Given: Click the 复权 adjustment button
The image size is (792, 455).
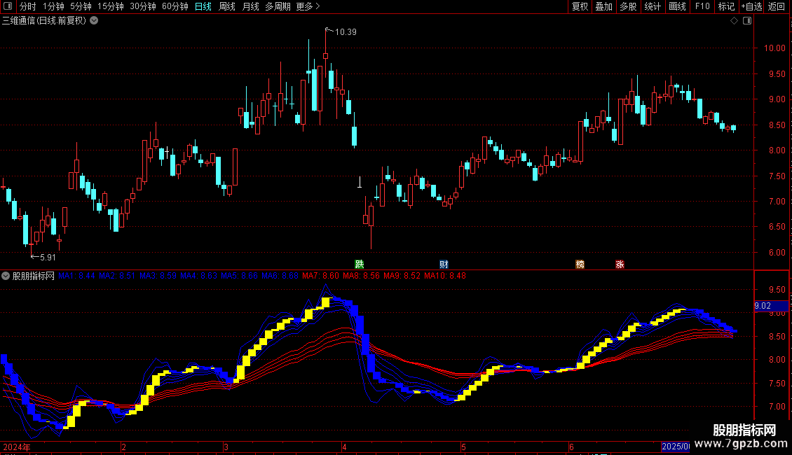Looking at the screenshot, I should 580,6.
